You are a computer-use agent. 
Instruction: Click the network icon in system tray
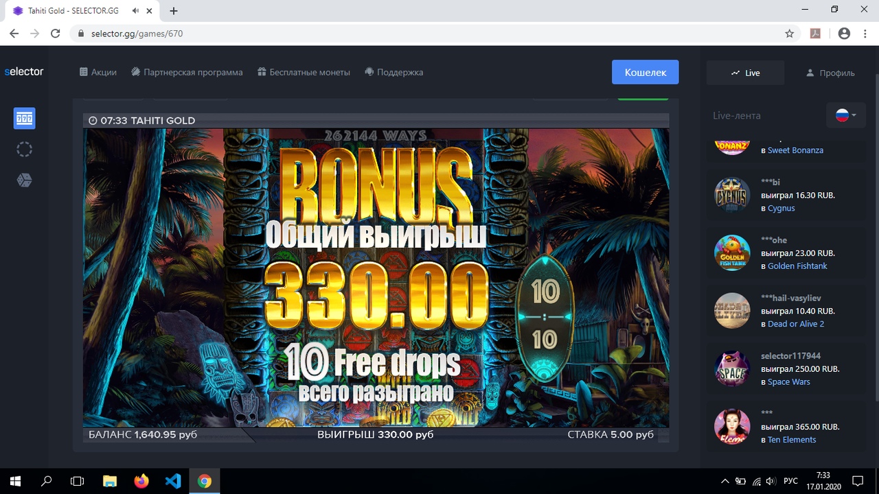[757, 481]
